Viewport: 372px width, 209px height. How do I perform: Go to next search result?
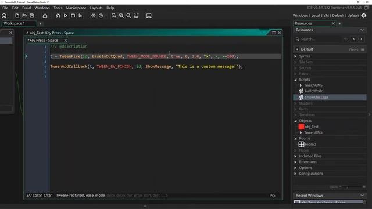pyautogui.click(x=362, y=39)
